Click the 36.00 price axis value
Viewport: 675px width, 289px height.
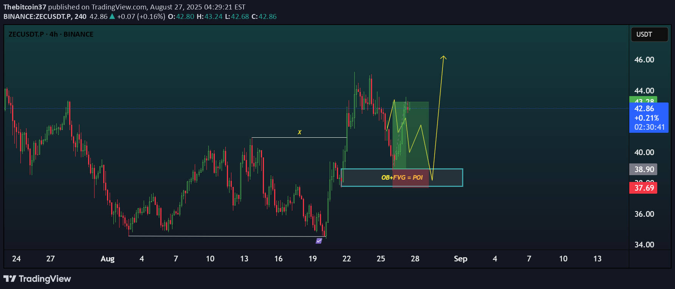(644, 214)
